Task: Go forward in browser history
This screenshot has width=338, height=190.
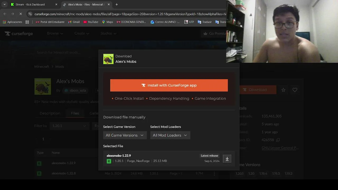Action: (13, 14)
